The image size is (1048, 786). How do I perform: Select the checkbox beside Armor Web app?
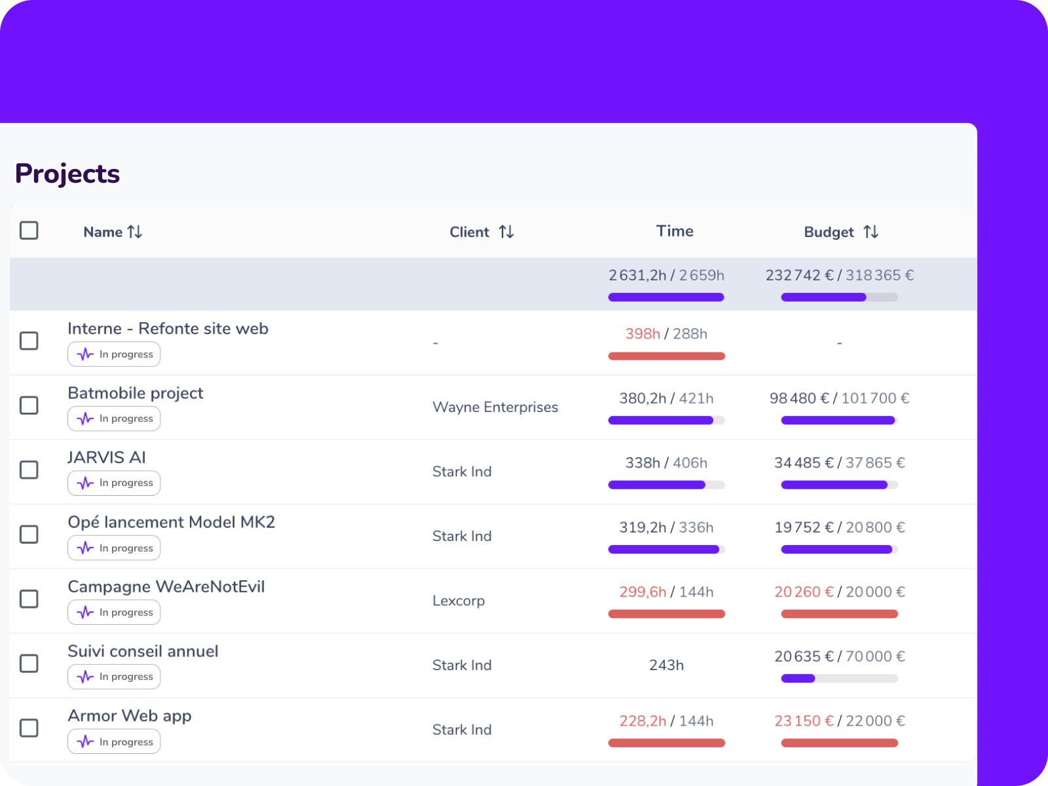click(29, 729)
